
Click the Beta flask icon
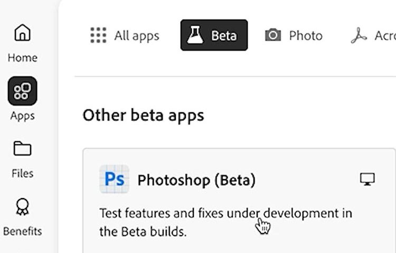[195, 35]
